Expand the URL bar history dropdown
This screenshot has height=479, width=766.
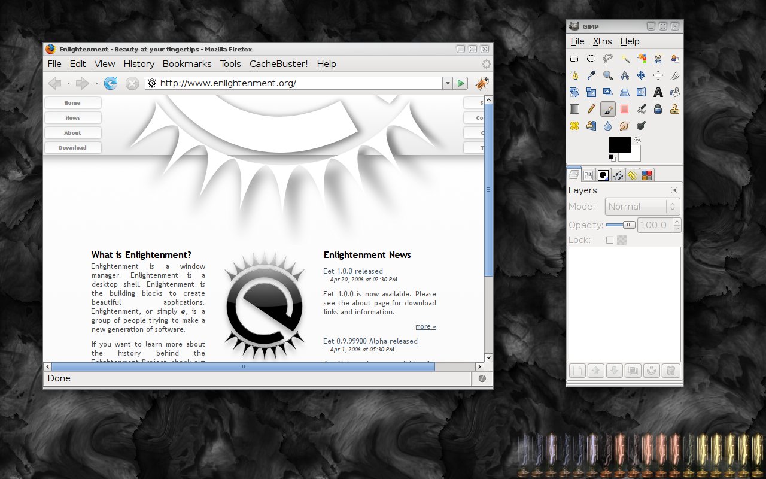coord(447,83)
